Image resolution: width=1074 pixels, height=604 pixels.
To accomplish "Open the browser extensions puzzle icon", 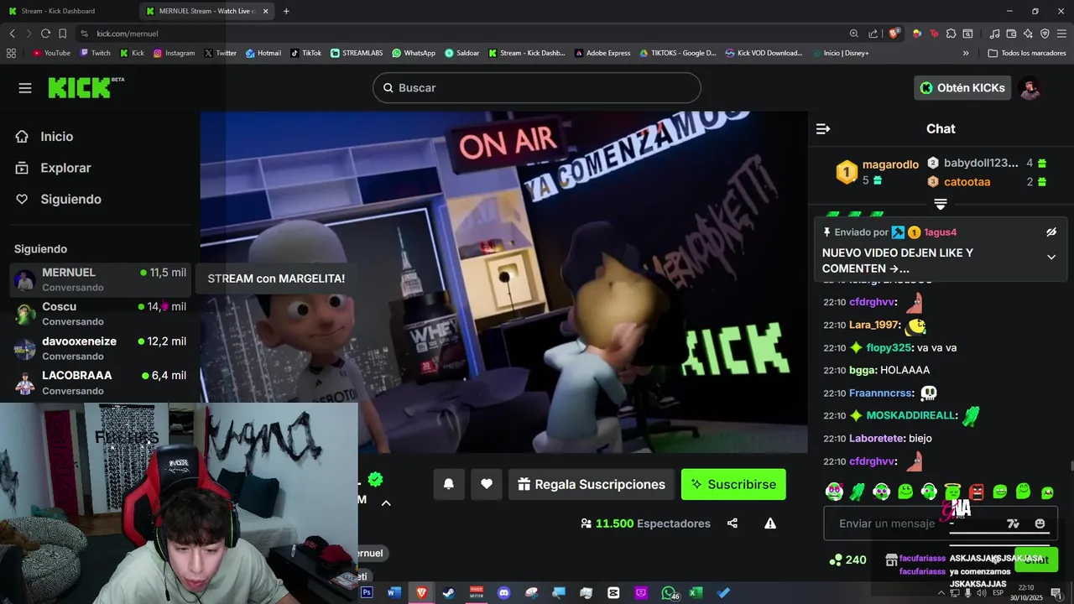I will (x=951, y=34).
